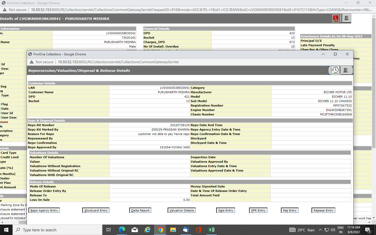Select the Sale Entry button

point(226,210)
